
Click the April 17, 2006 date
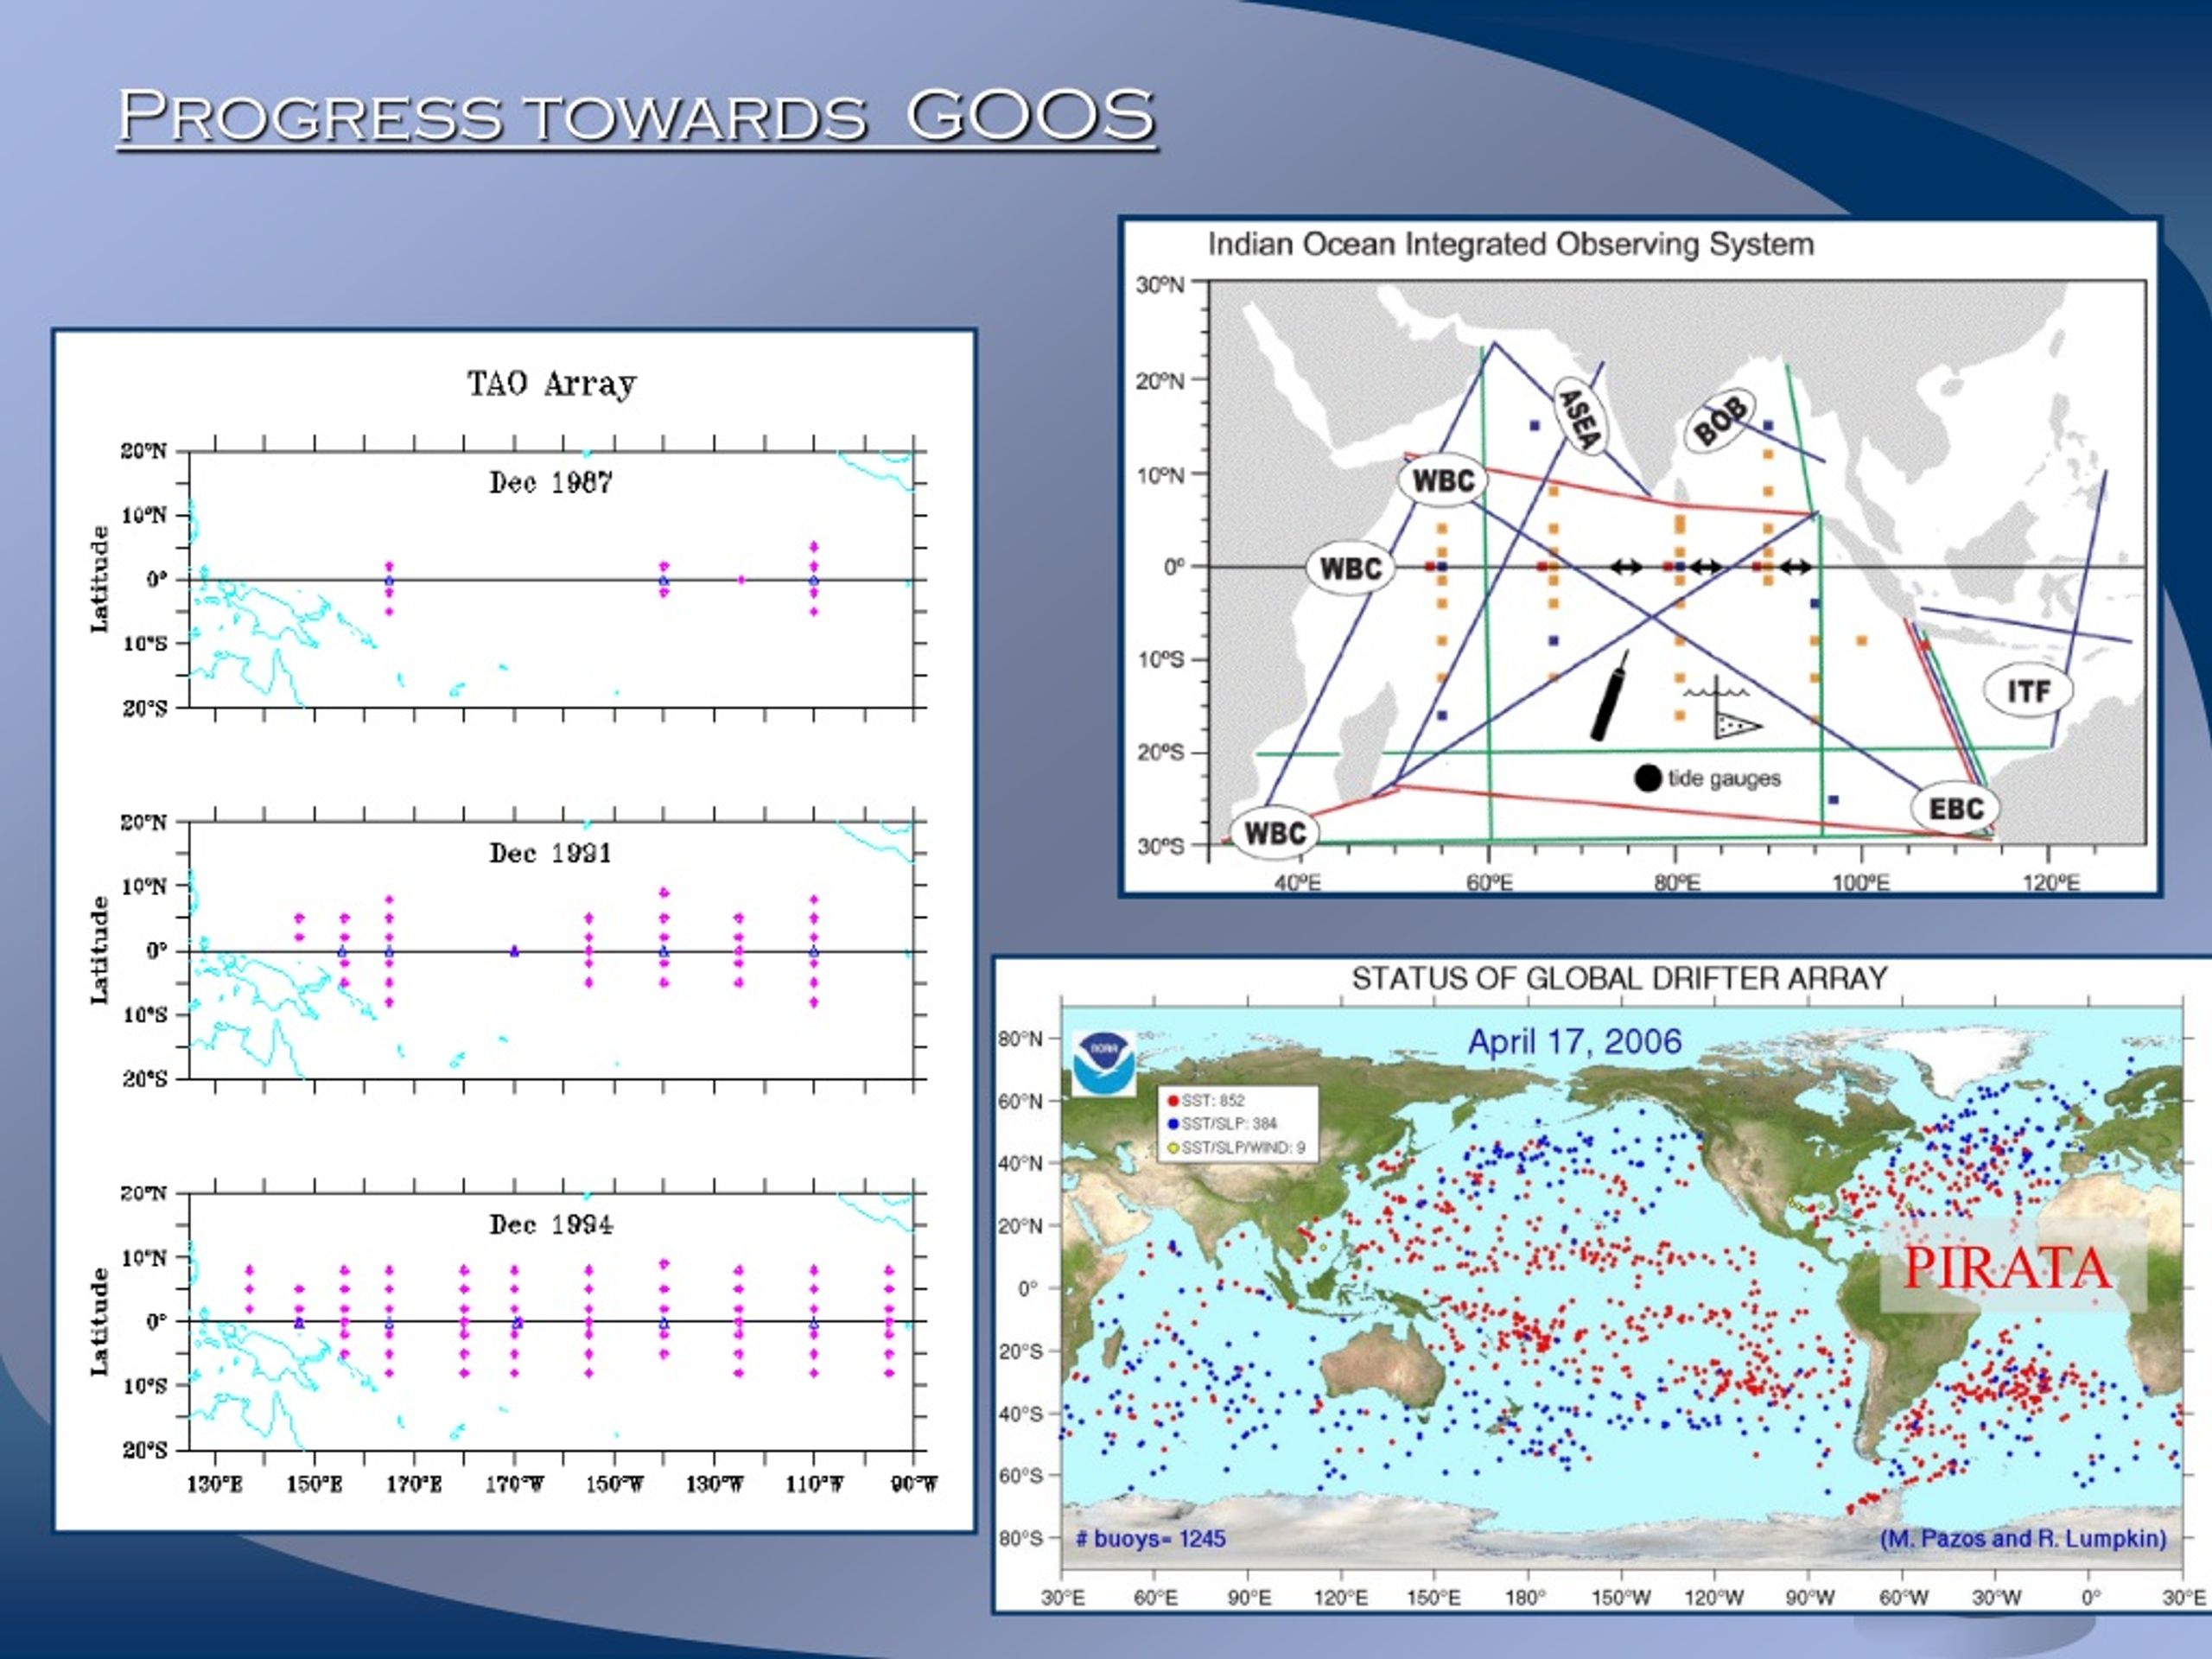[1575, 1042]
